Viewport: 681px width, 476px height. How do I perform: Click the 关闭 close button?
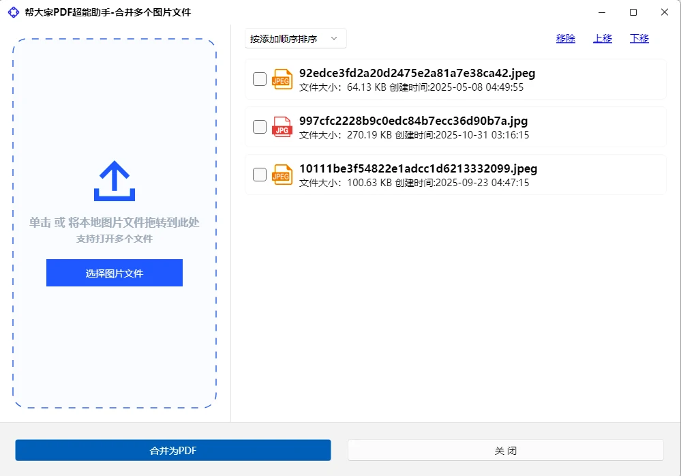tap(505, 450)
